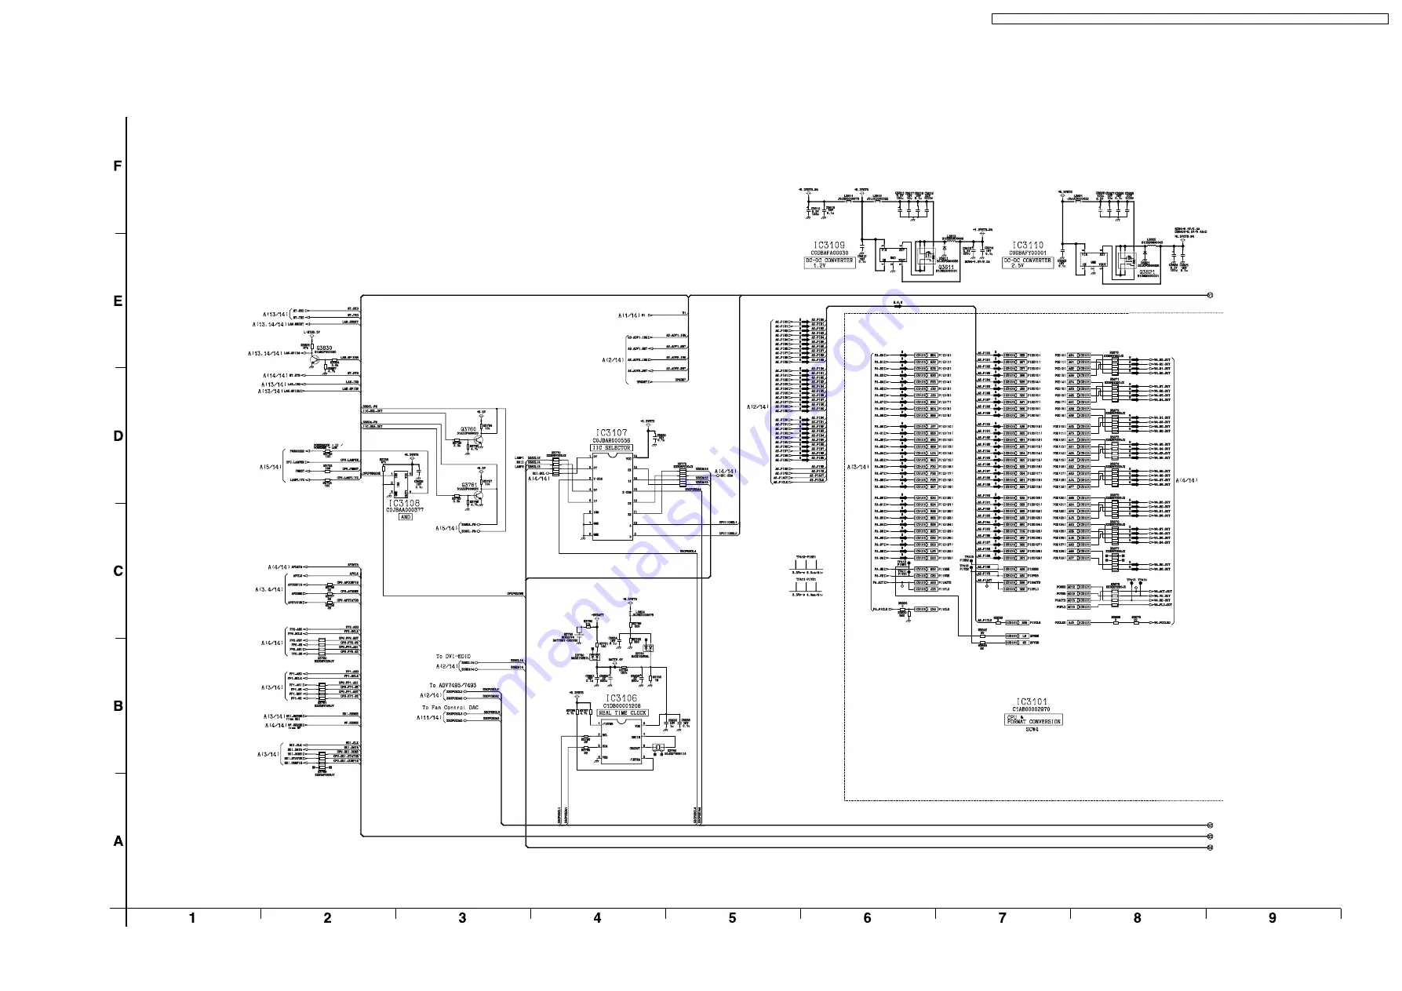Click the Q3760 transistor label
Screen dimensions: 1402x991
pyautogui.click(x=468, y=429)
